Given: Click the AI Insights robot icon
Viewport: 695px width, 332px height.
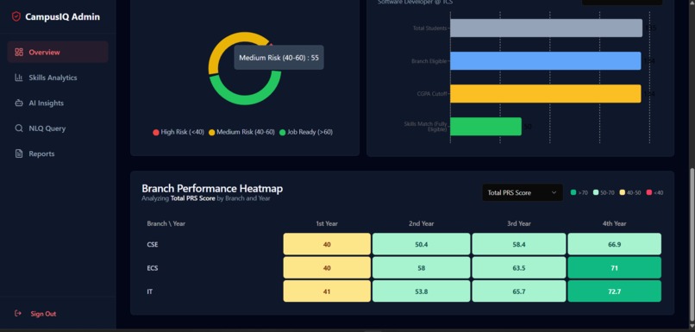Looking at the screenshot, I should [19, 103].
